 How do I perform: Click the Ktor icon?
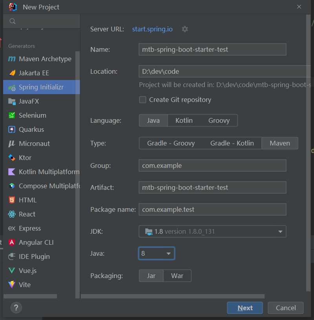pos(12,158)
